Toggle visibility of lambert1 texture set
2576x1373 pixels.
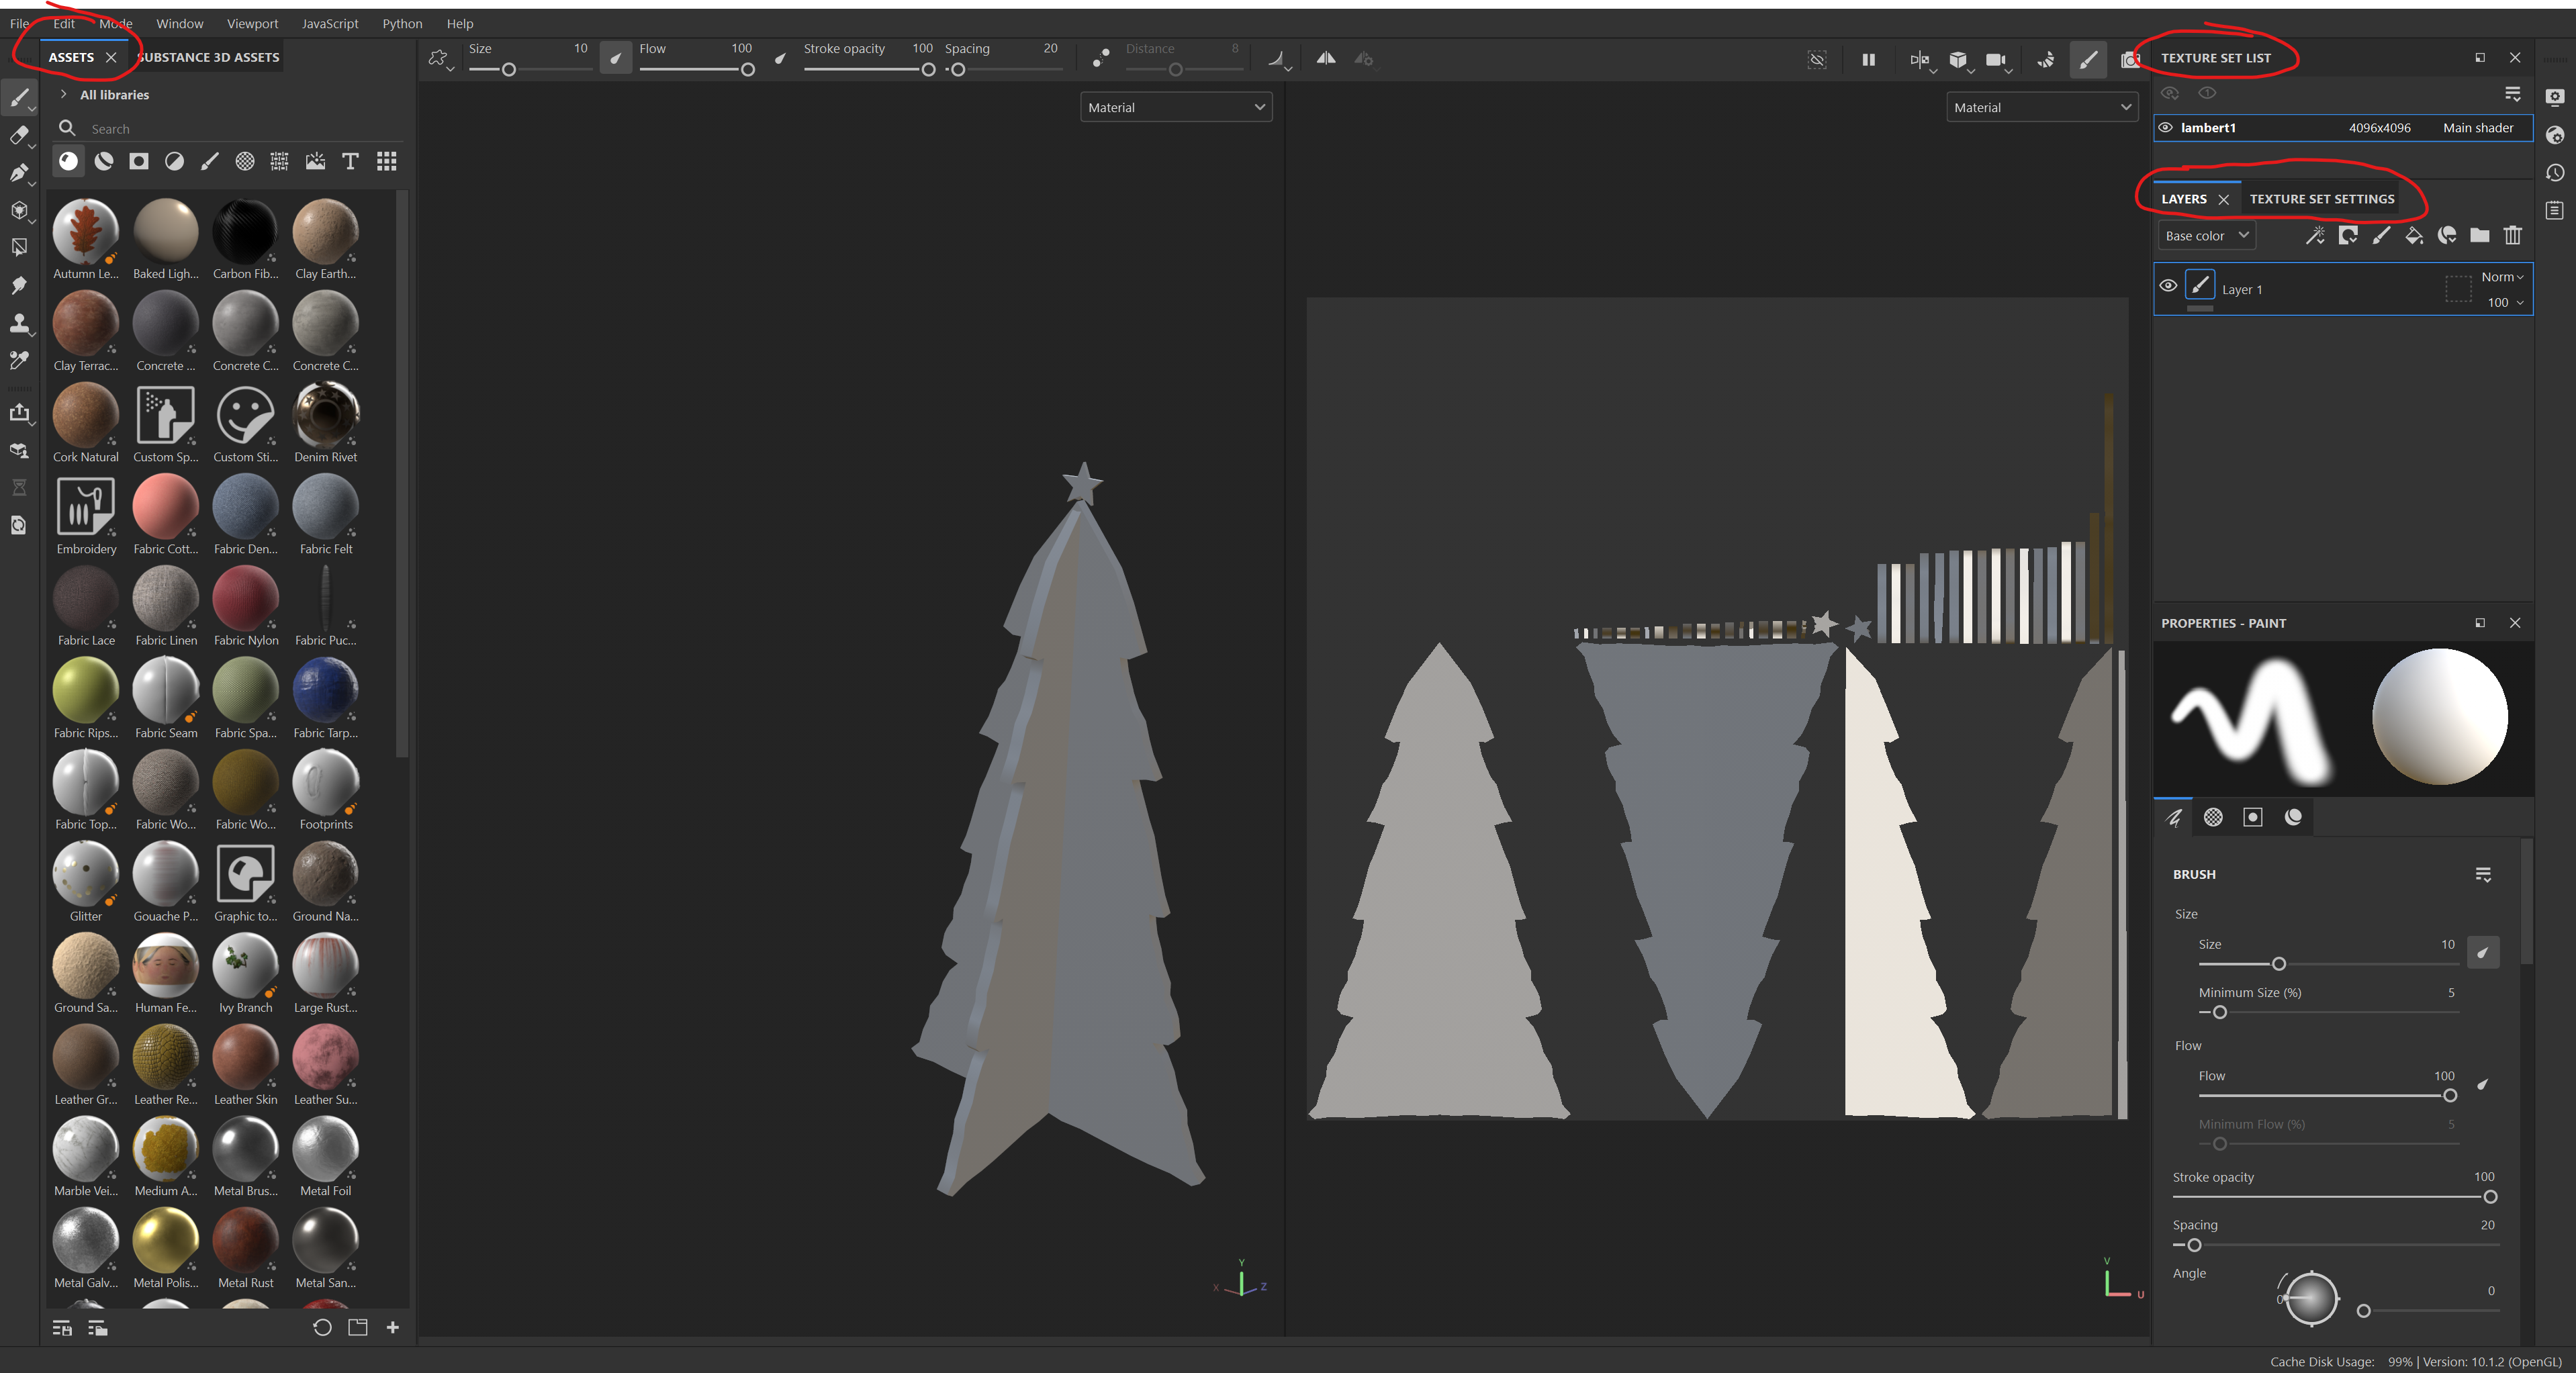click(x=2165, y=127)
